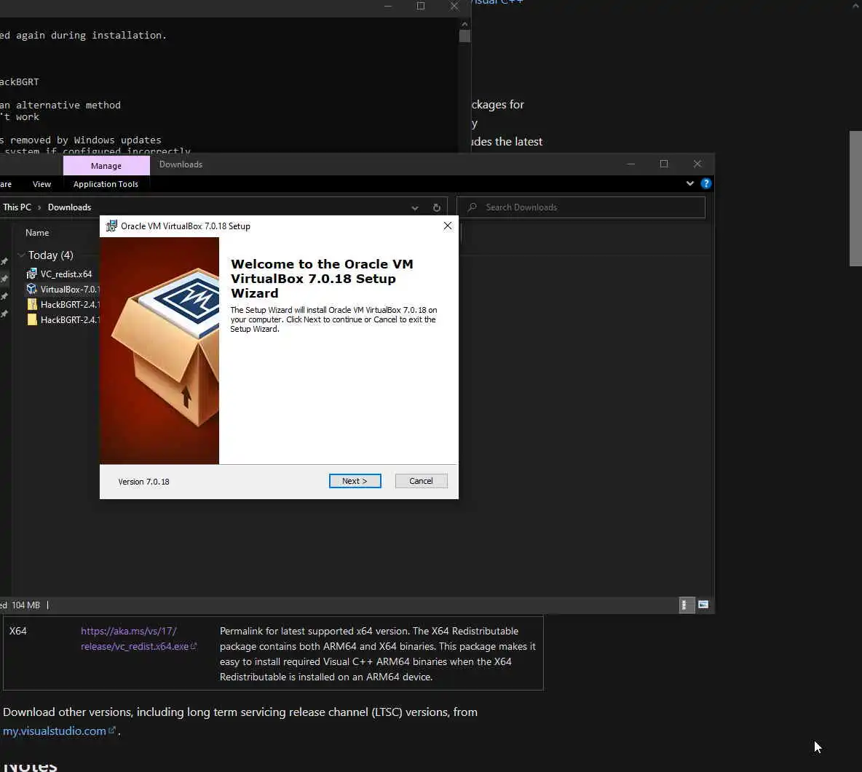Minimize the File Explorer Downloads window
The width and height of the screenshot is (862, 772).
630,164
